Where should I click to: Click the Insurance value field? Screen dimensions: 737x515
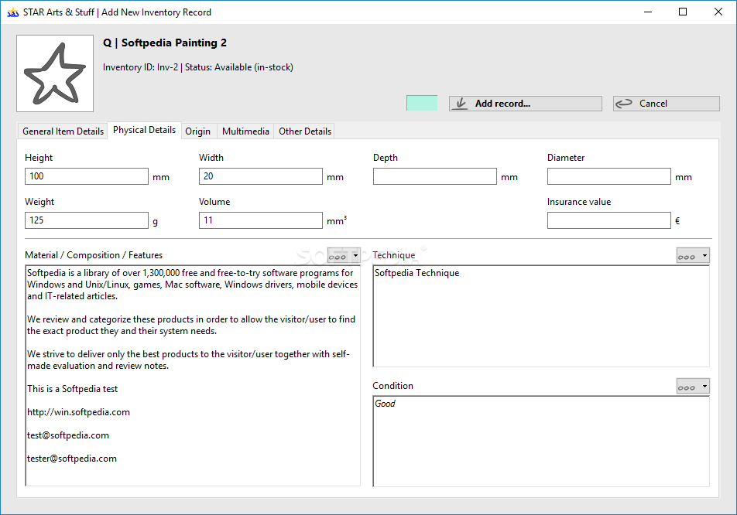608,220
